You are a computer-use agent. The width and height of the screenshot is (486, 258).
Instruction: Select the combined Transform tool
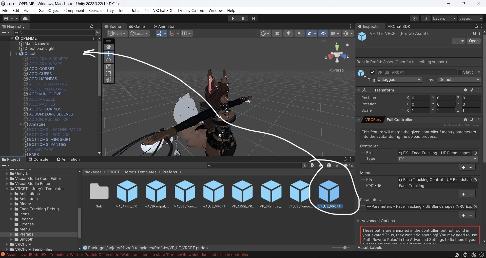point(109,80)
